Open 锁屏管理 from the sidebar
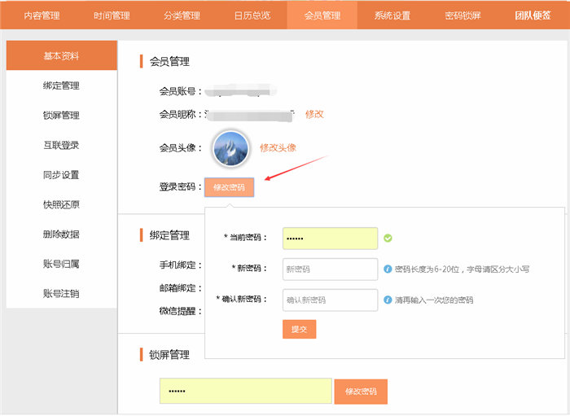 (61, 116)
